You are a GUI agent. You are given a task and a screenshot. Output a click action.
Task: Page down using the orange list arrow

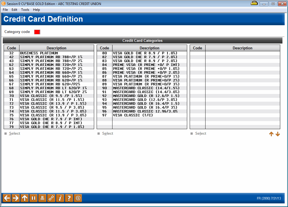pos(278,134)
